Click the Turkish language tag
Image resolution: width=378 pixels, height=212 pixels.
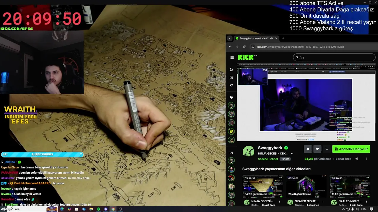285,159
